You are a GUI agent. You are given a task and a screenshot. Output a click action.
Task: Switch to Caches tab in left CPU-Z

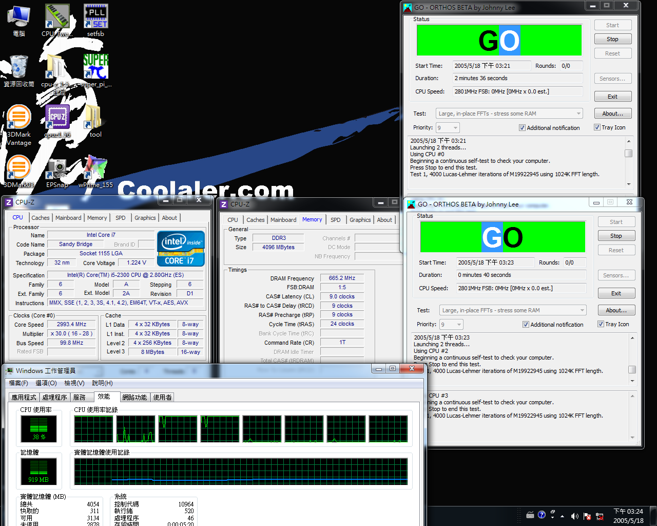[x=40, y=218]
